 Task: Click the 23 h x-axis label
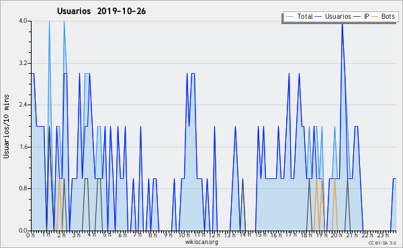coord(383,235)
